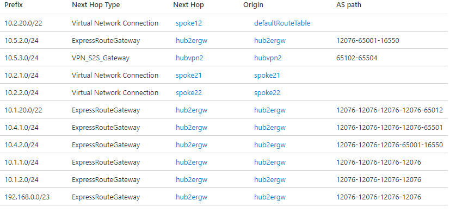
Task: Click hub2ergw next hop for 10.5.2.0/24
Action: pos(192,41)
